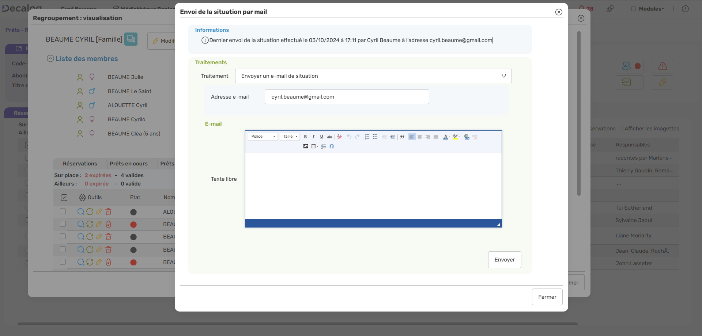Insert a block quote in the email

click(402, 137)
